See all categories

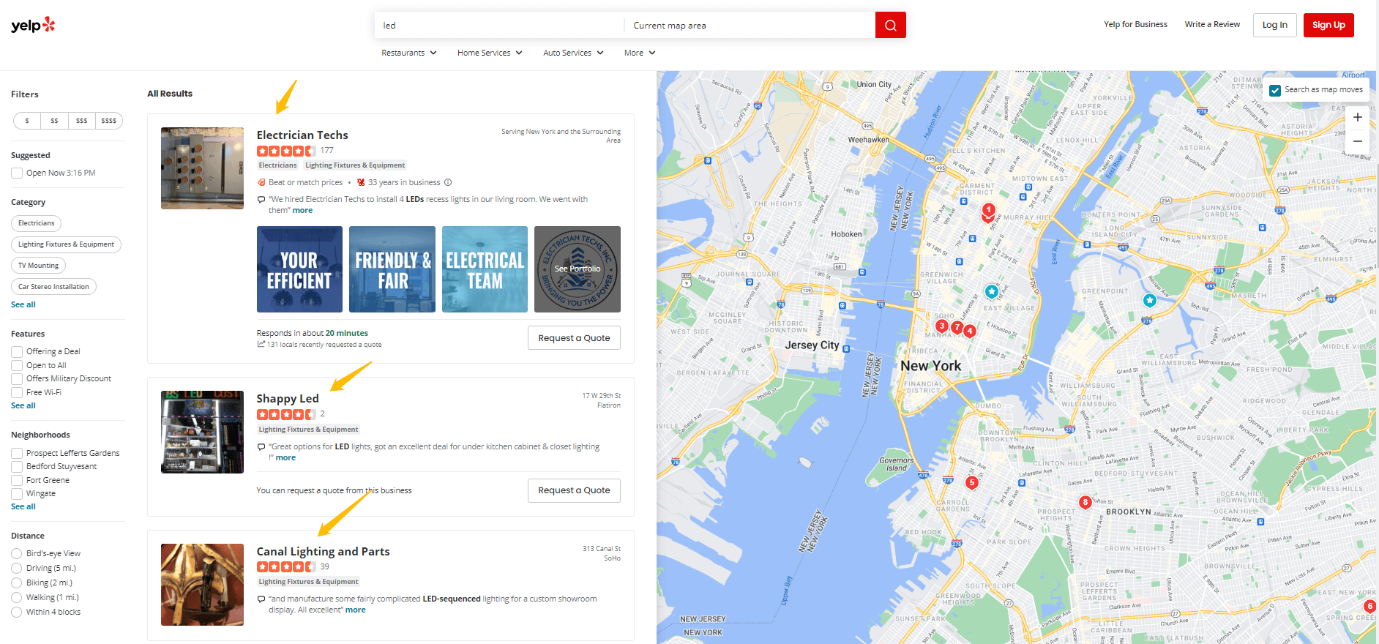[23, 304]
